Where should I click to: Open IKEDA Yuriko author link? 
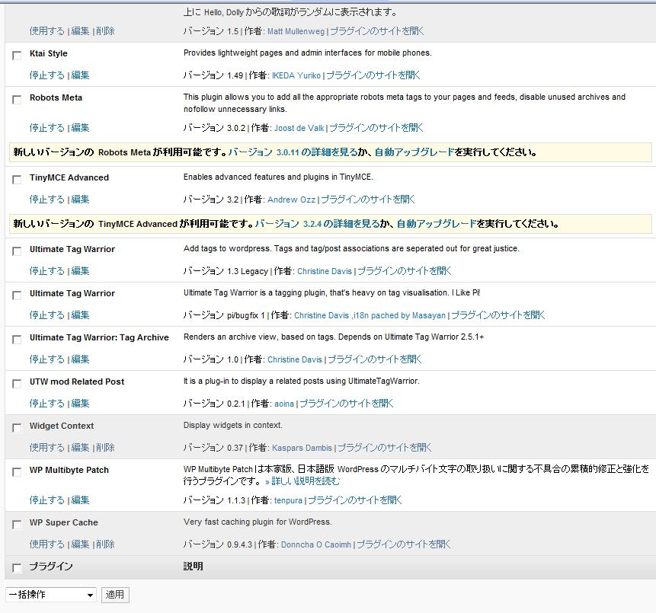[x=296, y=75]
